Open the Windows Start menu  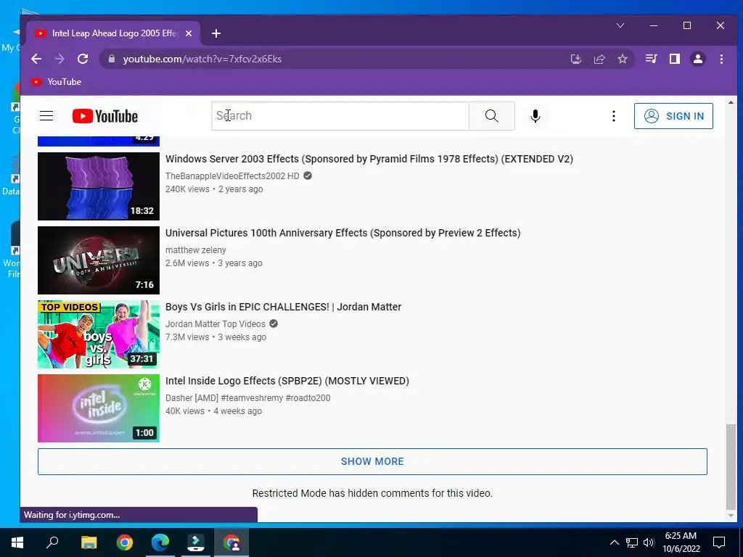coord(17,542)
